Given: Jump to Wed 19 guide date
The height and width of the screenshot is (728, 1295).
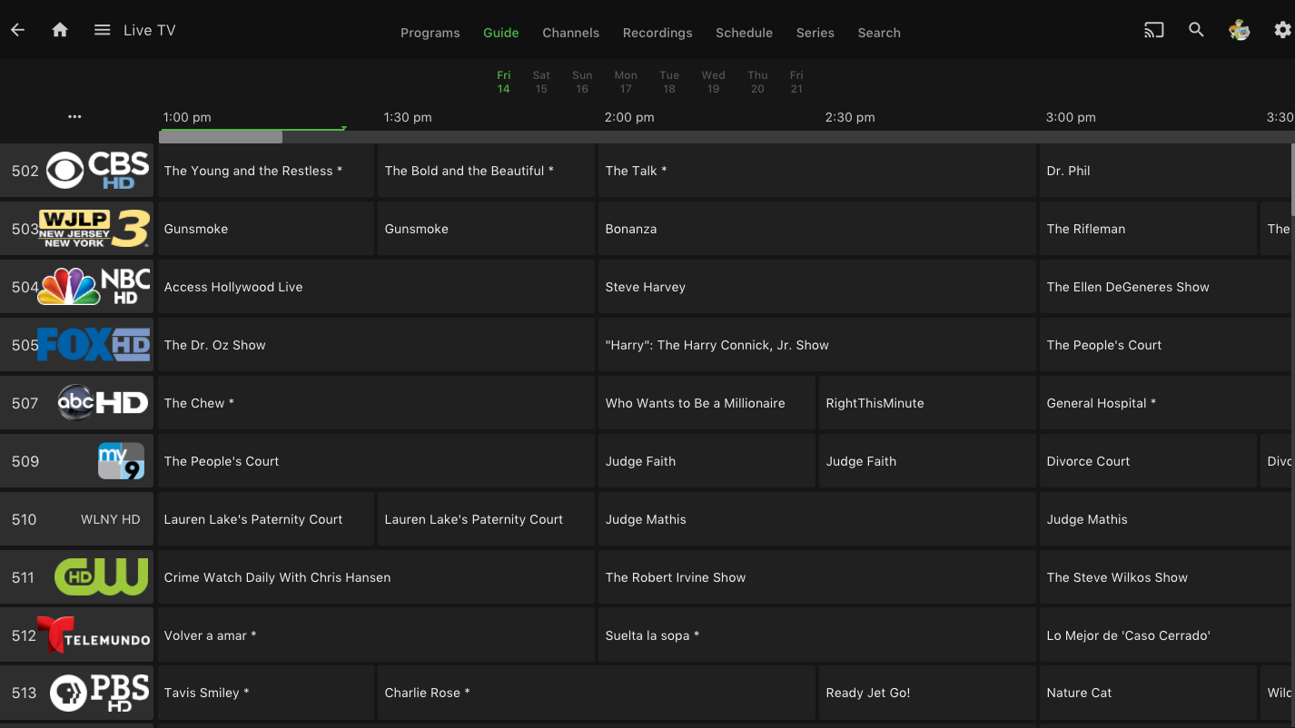Looking at the screenshot, I should tap(713, 82).
